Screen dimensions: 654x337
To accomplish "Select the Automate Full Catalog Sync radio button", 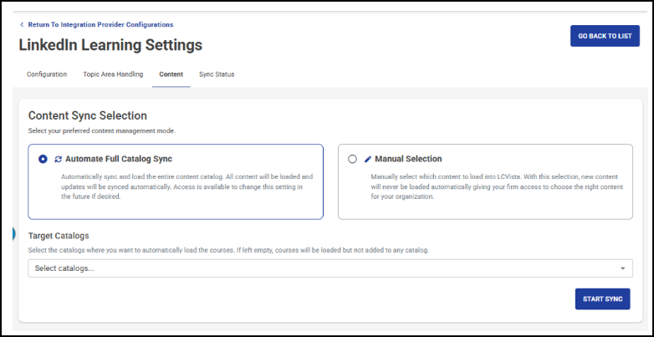I will pyautogui.click(x=43, y=159).
